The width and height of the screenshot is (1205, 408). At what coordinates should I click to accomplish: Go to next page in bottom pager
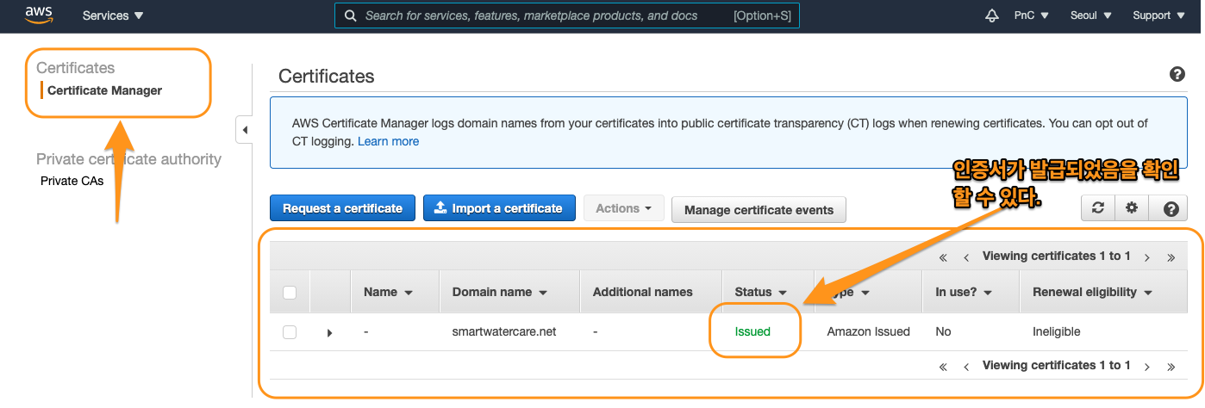click(x=1146, y=366)
